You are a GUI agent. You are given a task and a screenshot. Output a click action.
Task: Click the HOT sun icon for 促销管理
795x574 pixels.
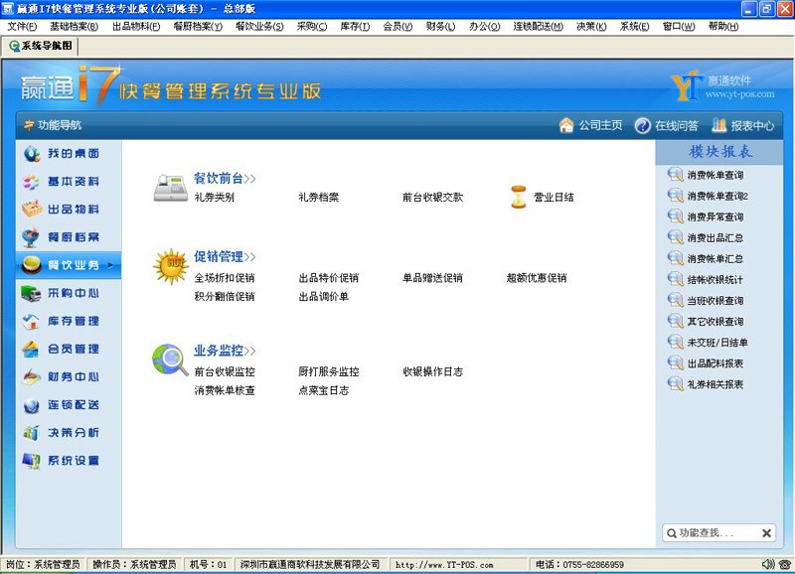tap(171, 266)
